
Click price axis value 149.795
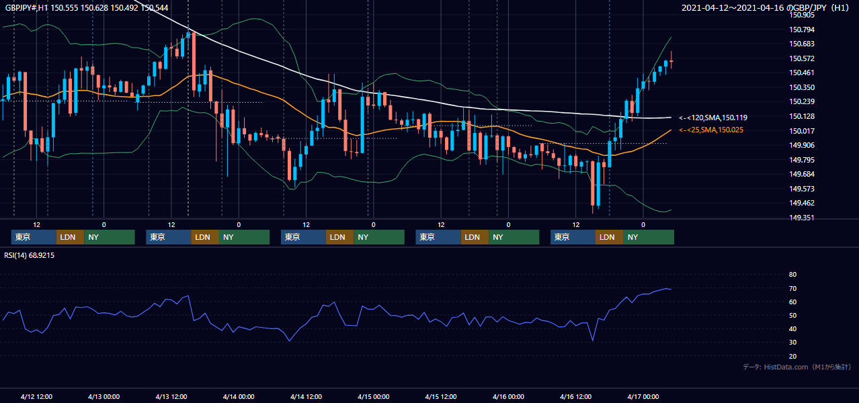click(802, 160)
